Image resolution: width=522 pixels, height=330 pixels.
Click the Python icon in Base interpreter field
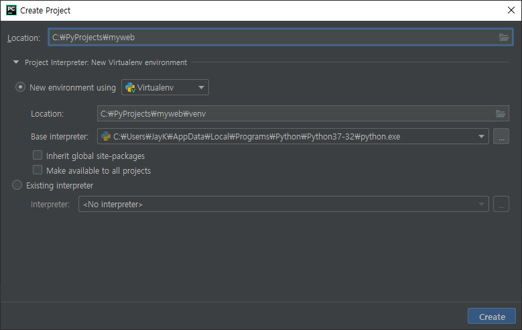(106, 136)
